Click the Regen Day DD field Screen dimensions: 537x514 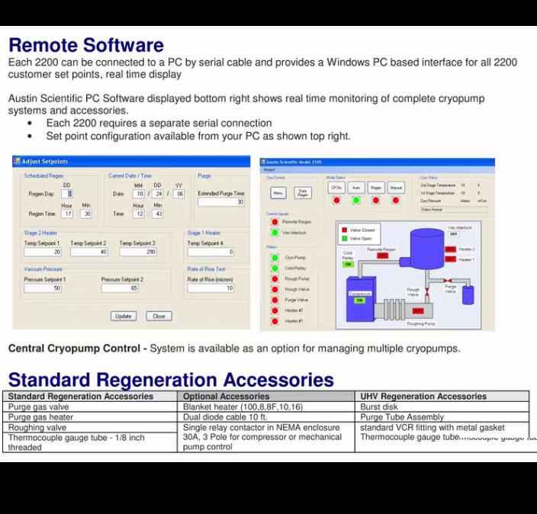(x=67, y=194)
